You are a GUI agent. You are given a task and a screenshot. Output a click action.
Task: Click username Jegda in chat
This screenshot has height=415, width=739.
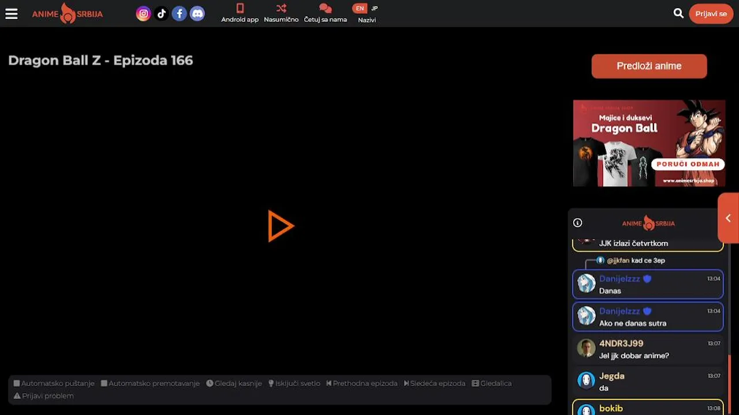tap(612, 376)
